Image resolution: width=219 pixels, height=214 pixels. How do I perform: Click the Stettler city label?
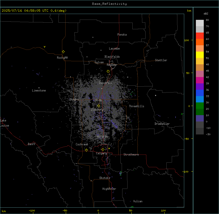tap(161, 60)
